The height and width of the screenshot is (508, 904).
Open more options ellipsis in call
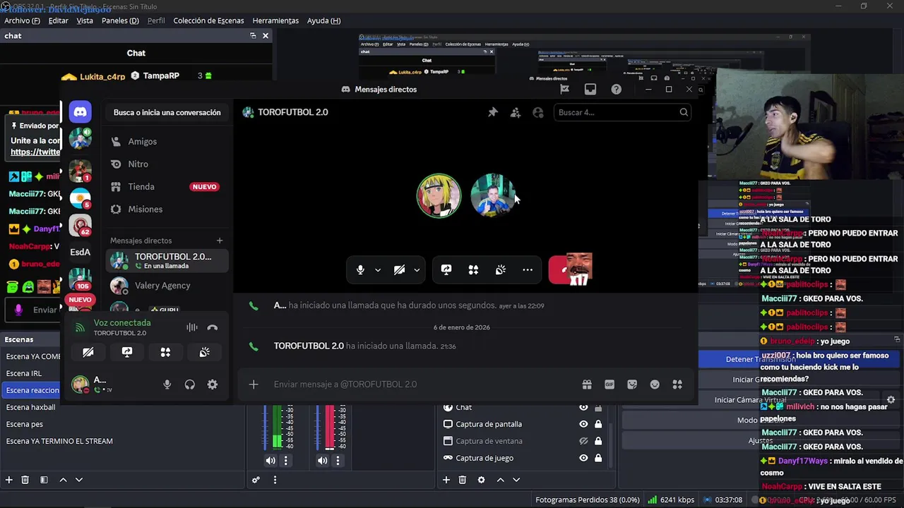[x=528, y=270]
